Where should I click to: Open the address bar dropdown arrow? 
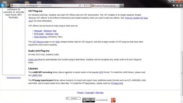82,5
